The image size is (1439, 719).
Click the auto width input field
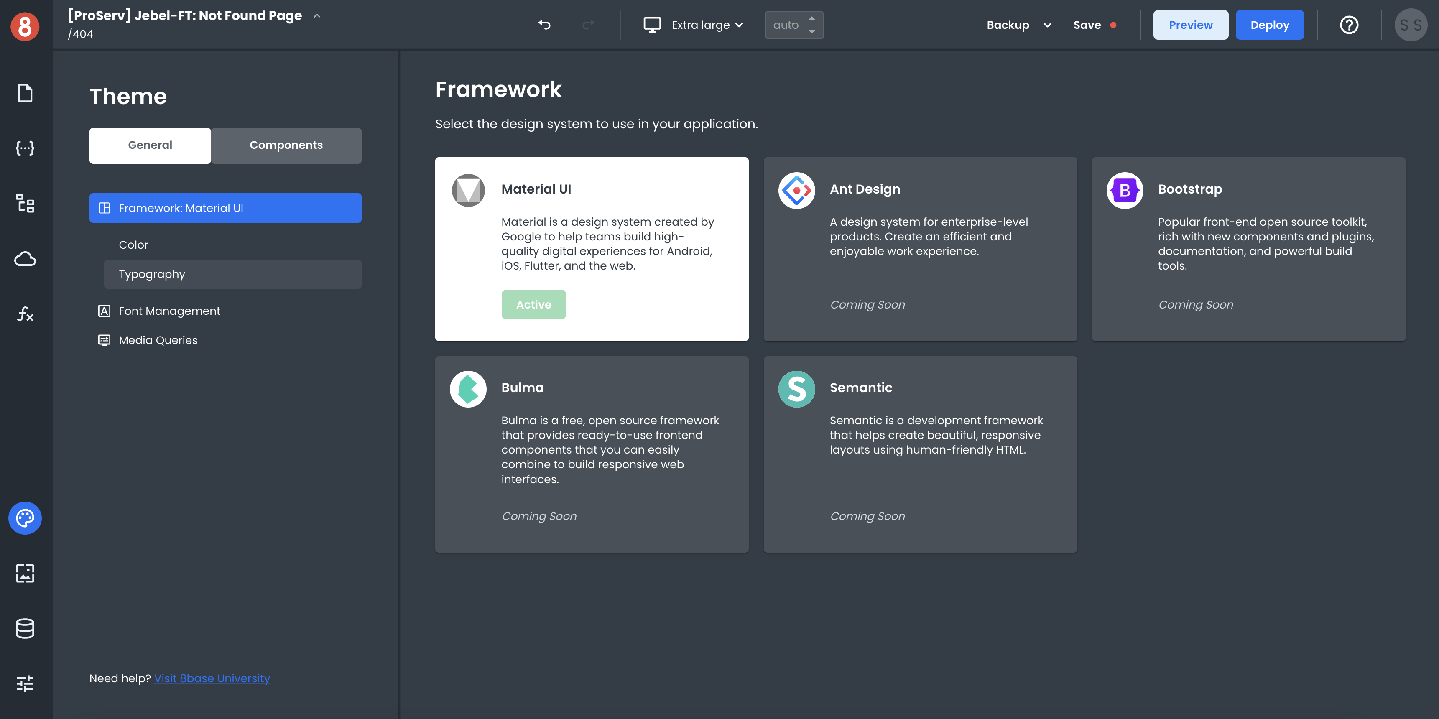point(786,25)
